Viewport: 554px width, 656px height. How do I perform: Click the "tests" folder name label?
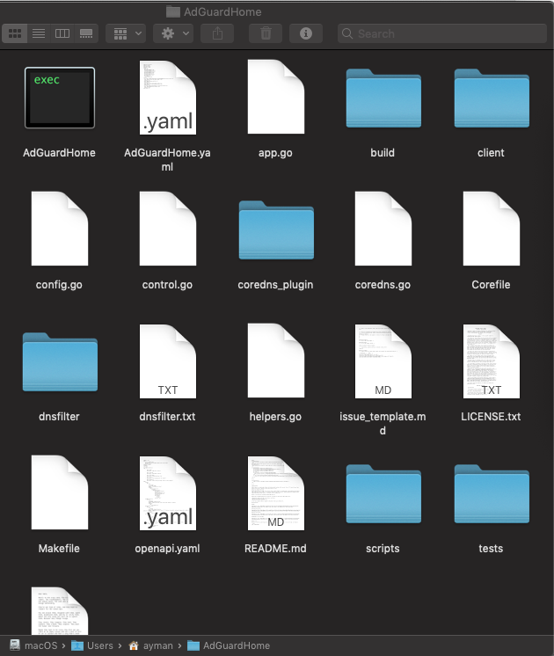coord(491,548)
